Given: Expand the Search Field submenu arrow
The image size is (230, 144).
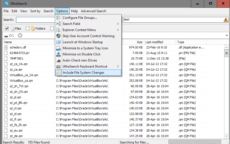Looking at the screenshot, I should click(x=118, y=24).
